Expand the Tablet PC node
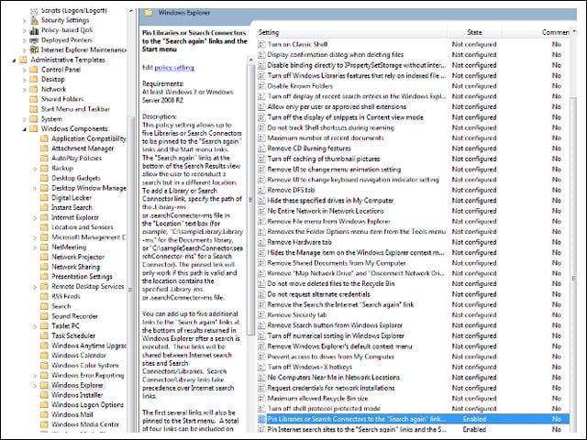Viewport: 587px width, 440px height. pos(35,326)
